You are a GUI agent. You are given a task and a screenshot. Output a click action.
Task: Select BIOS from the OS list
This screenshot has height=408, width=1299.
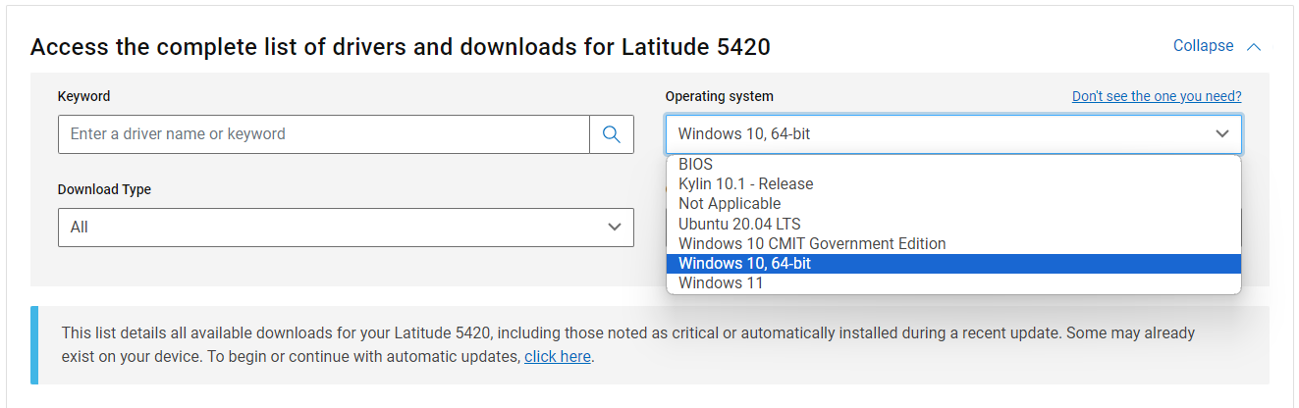click(695, 165)
